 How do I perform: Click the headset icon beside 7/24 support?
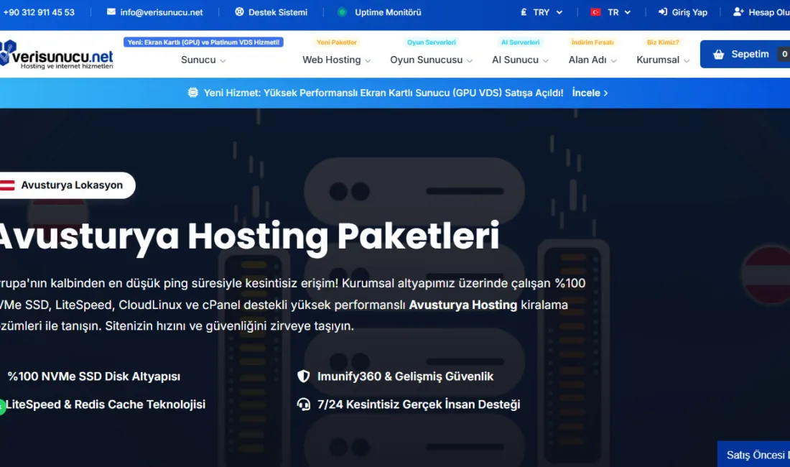coord(303,404)
